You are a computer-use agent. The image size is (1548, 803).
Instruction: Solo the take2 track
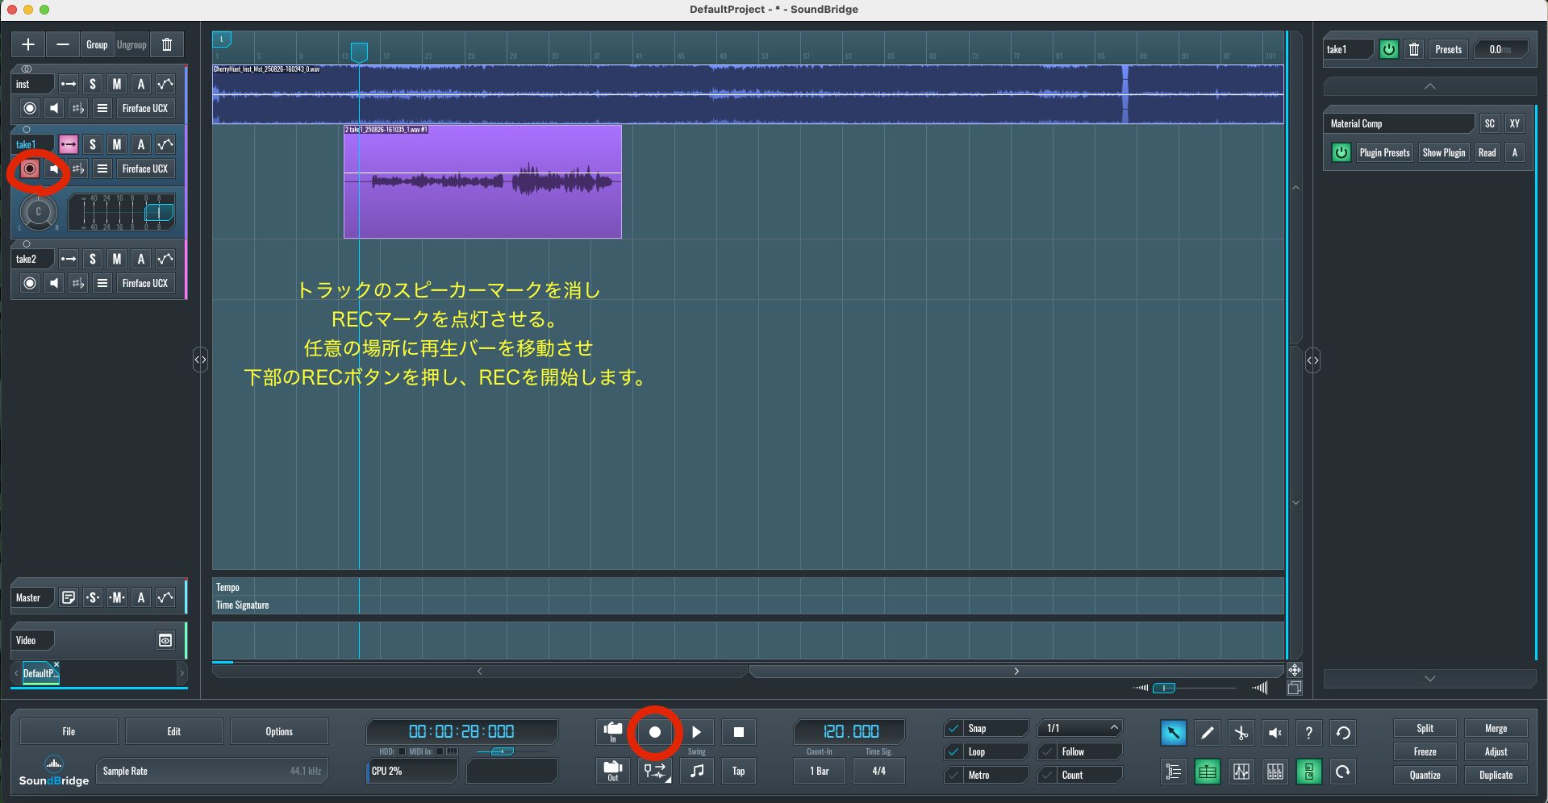pos(93,259)
